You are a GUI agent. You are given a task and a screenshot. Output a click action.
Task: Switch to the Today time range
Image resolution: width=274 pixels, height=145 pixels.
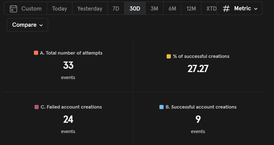(x=59, y=9)
